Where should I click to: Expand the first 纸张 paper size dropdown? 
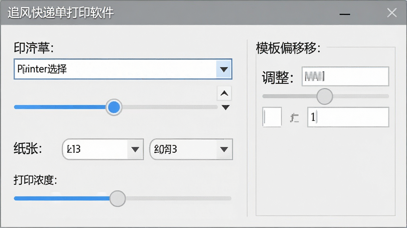(x=135, y=149)
